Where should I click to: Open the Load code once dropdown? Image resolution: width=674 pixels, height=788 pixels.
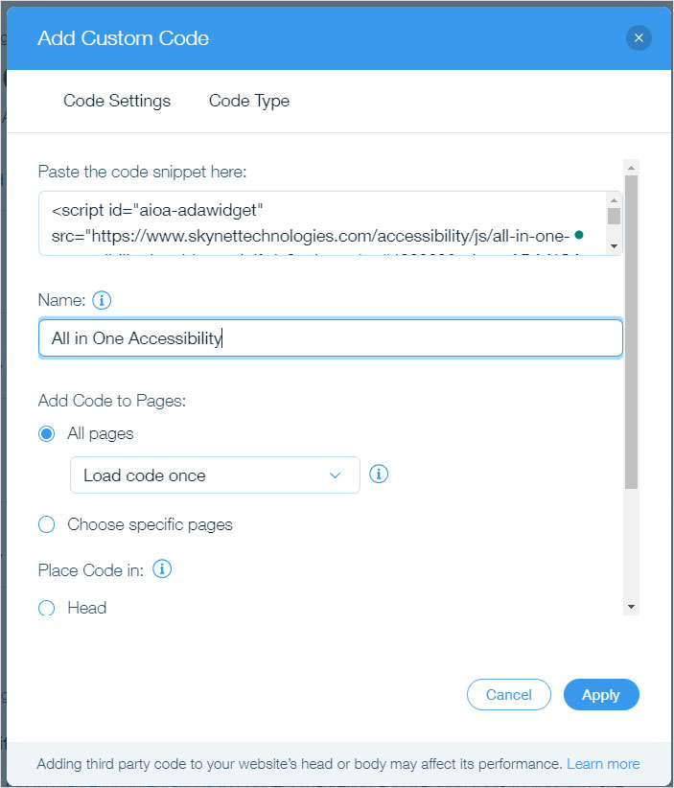click(x=214, y=475)
